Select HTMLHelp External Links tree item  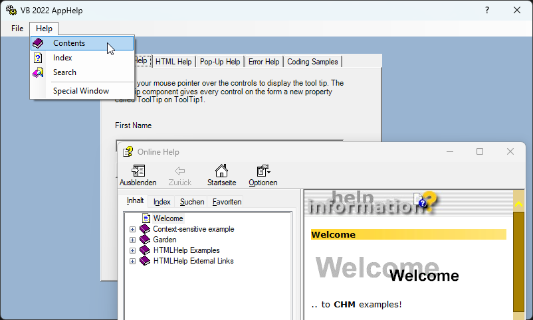click(193, 261)
